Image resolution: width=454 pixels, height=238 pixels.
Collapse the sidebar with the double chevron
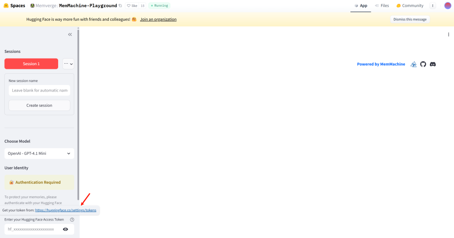pyautogui.click(x=70, y=34)
